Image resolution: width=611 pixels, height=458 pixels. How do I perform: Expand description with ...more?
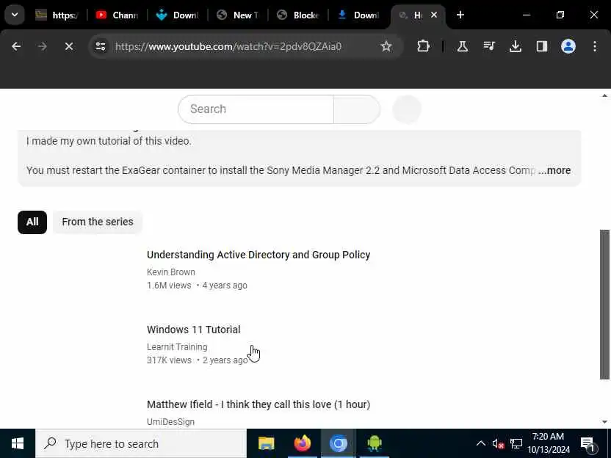click(x=554, y=170)
